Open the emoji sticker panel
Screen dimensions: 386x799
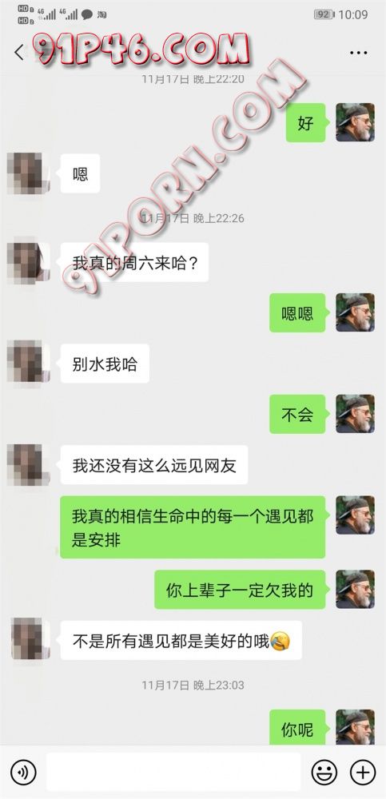(x=324, y=773)
